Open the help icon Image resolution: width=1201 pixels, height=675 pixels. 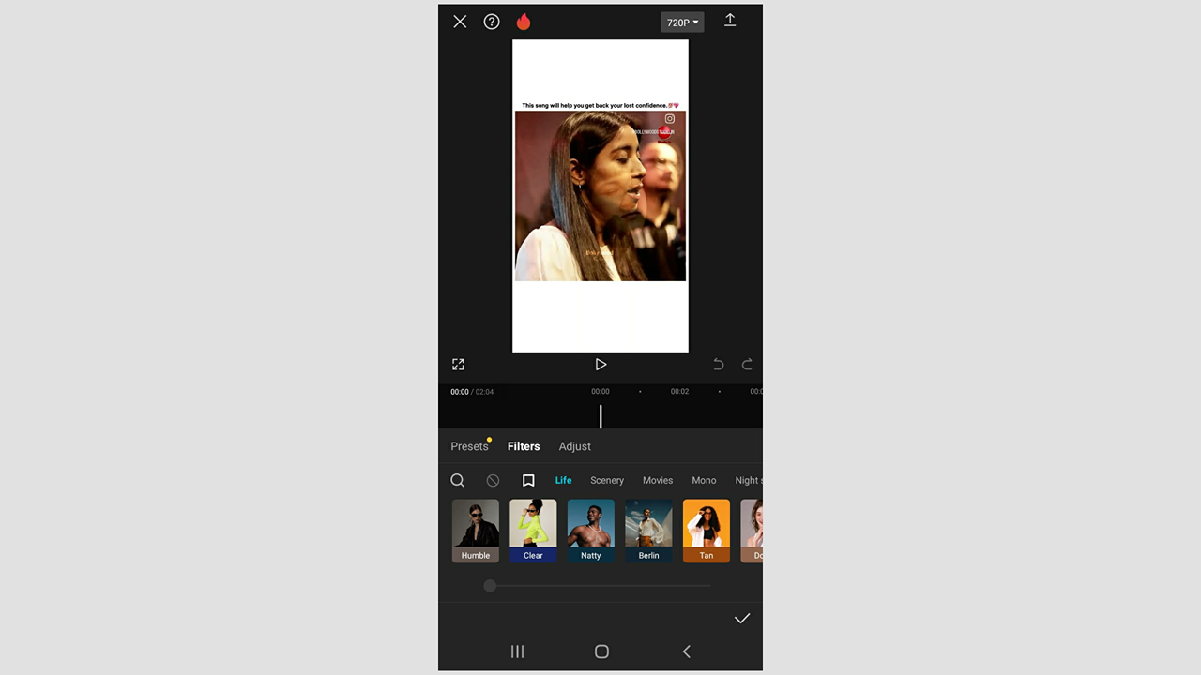(491, 22)
